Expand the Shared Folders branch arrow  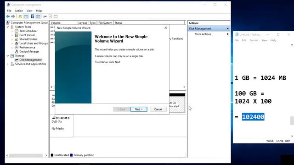click(12, 39)
